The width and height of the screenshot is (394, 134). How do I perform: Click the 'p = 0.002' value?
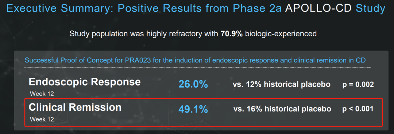pos(358,85)
